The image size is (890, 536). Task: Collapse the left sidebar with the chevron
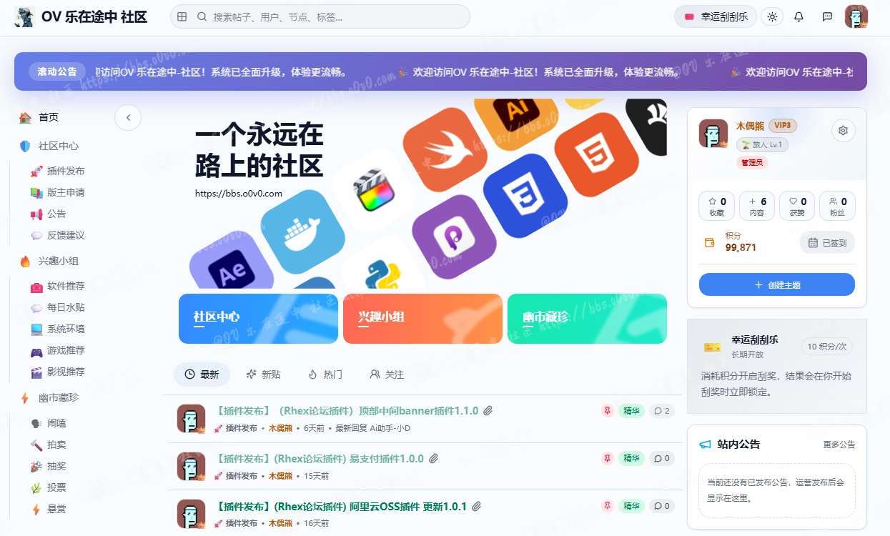(x=128, y=117)
